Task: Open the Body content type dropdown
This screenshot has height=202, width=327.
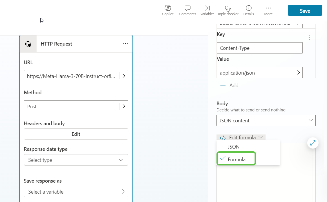Action: pos(266,120)
